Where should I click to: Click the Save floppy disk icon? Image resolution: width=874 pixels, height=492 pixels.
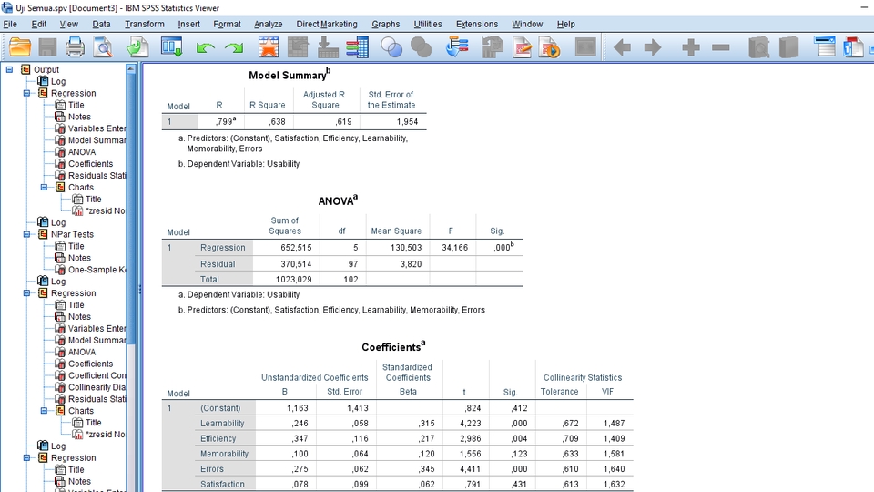[x=47, y=47]
